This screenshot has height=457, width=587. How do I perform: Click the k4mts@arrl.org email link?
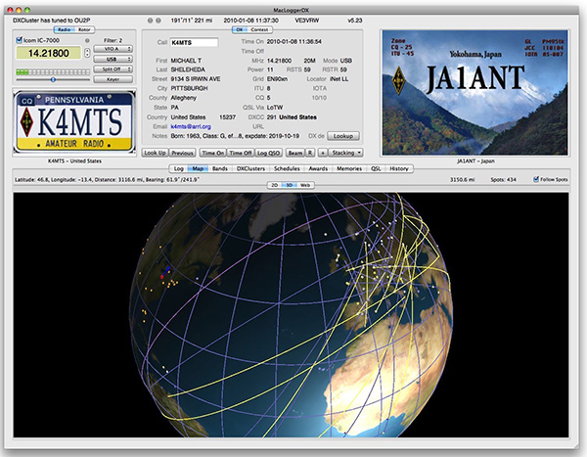tap(190, 127)
